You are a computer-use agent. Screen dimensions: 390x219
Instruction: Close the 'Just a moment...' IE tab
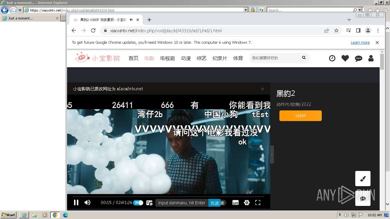point(57,18)
